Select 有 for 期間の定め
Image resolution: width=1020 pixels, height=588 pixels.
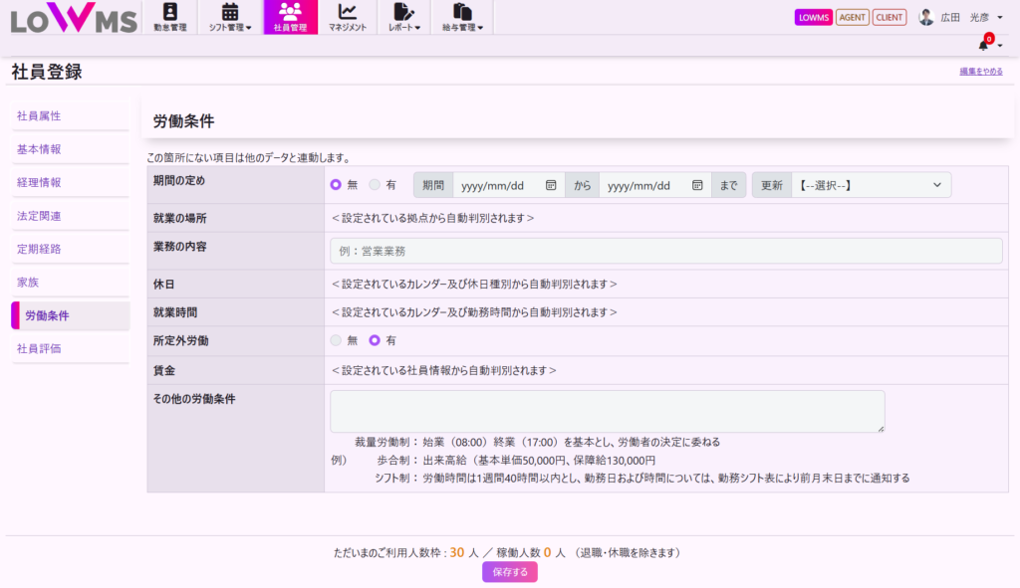coord(375,184)
